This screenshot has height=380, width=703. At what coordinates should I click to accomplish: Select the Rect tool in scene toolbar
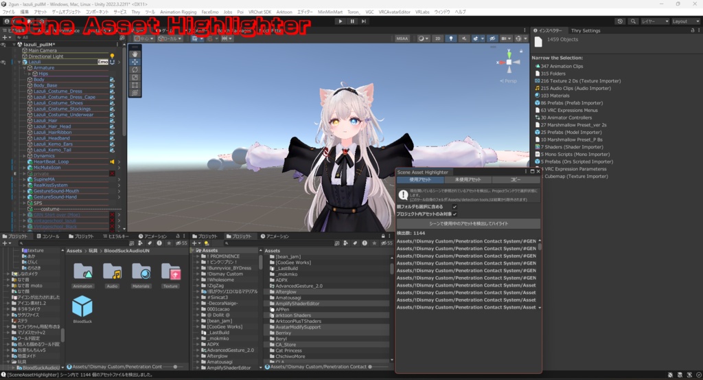135,85
